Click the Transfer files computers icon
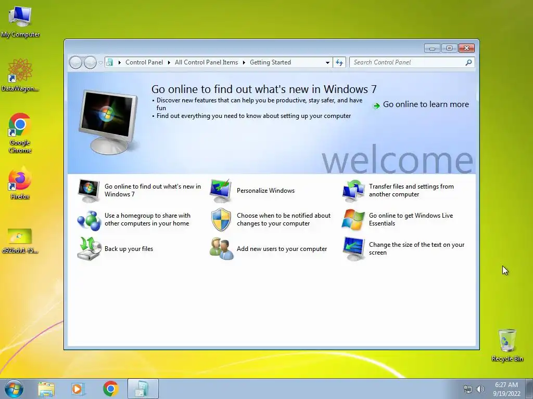Viewport: 533px width, 399px height. (x=353, y=191)
